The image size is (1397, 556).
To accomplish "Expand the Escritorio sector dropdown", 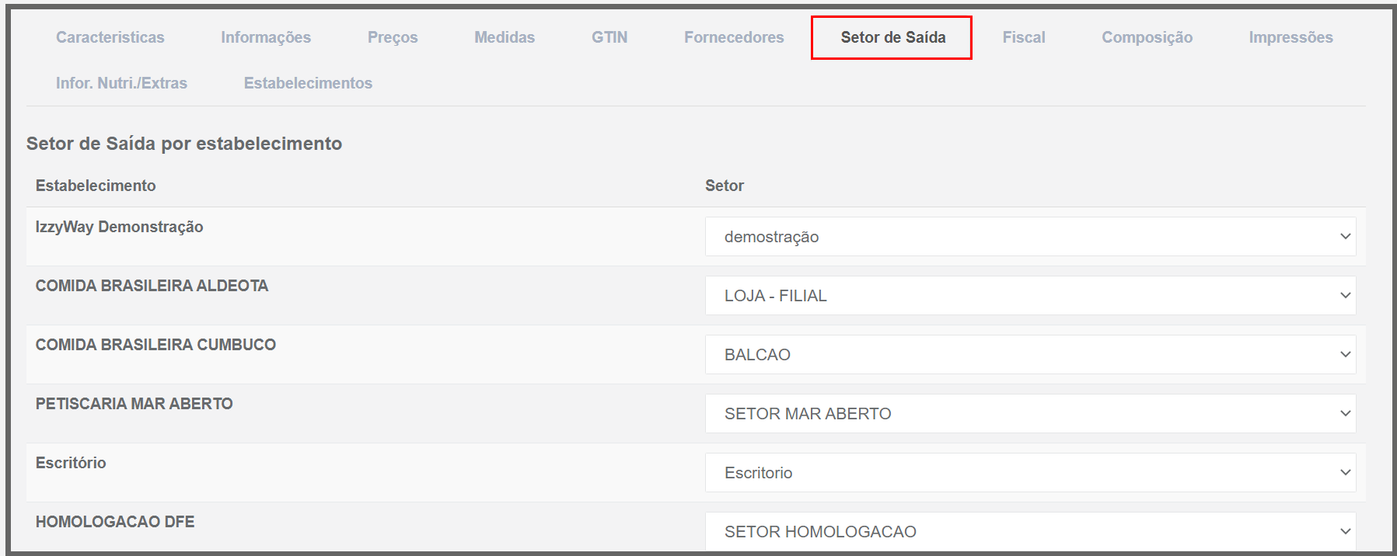I will tap(1030, 473).
